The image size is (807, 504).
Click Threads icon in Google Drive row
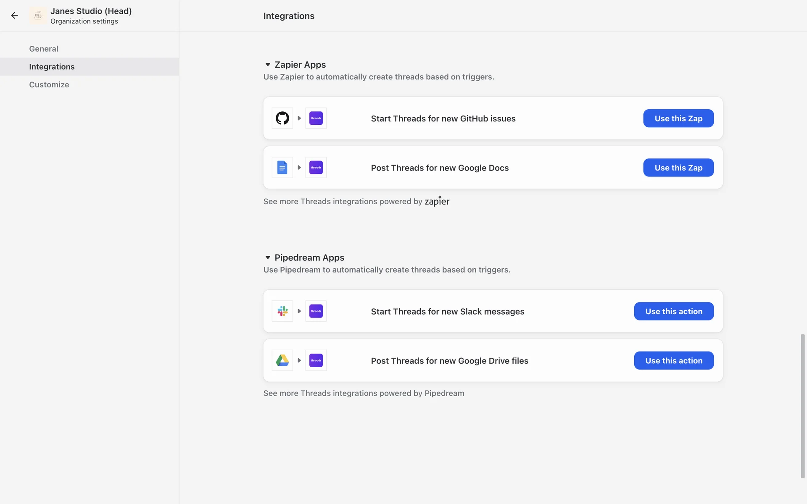click(316, 360)
